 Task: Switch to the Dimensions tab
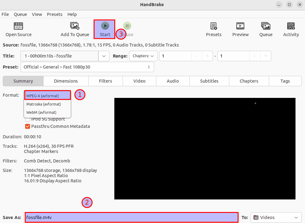tap(66, 81)
